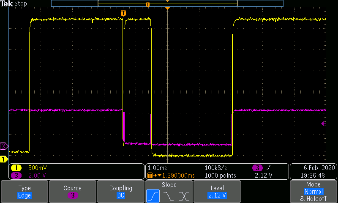Click channel 3 purple ground reference marker

click(4, 146)
